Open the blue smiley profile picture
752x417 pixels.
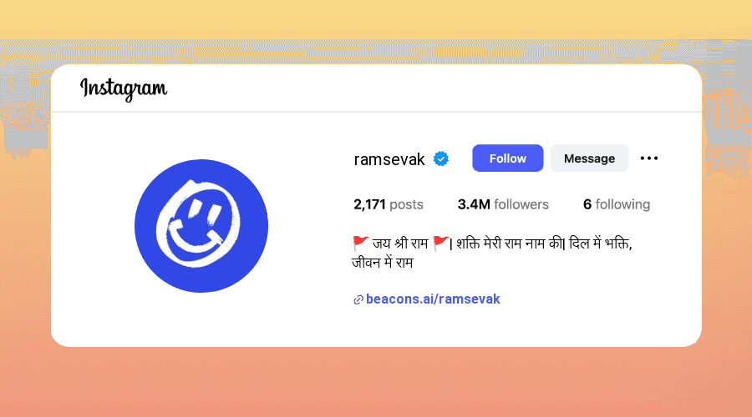[201, 226]
